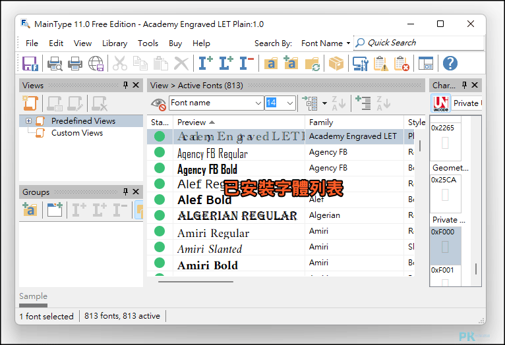505x345 pixels.
Task: Pin the Char panel
Action: tap(464, 85)
